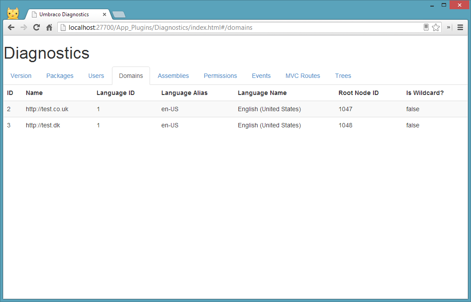The width and height of the screenshot is (471, 302).
Task: Click the ID column header
Action: (x=10, y=93)
